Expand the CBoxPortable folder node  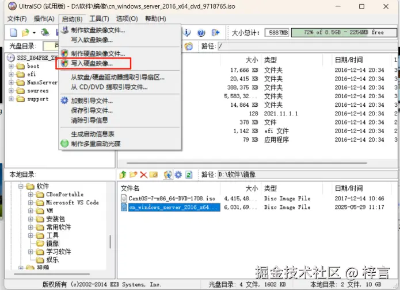(31, 195)
